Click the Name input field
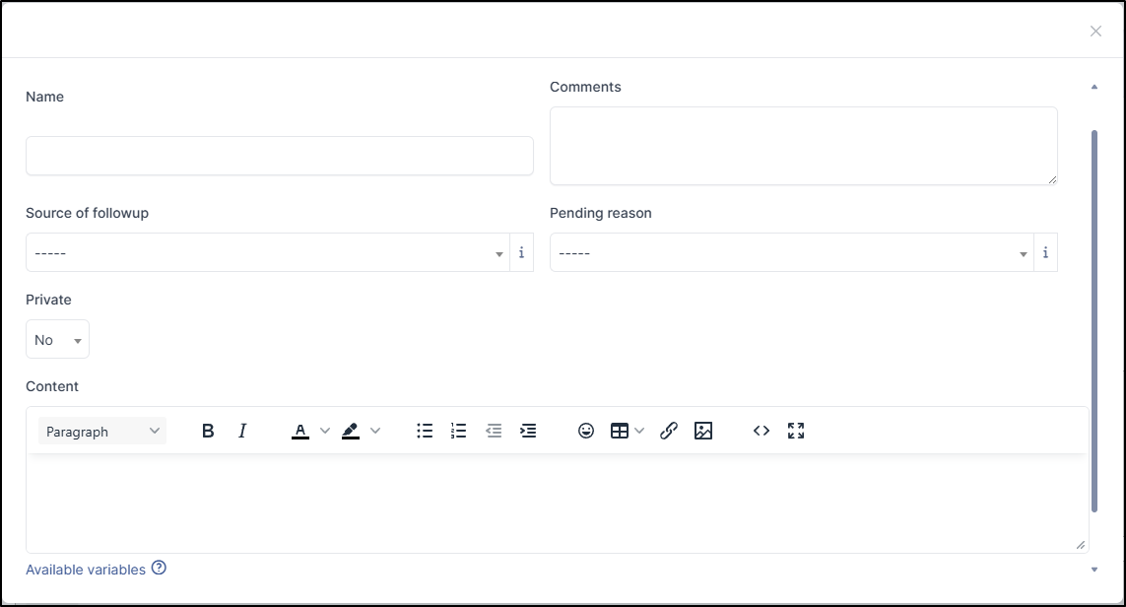The width and height of the screenshot is (1126, 607). (280, 156)
